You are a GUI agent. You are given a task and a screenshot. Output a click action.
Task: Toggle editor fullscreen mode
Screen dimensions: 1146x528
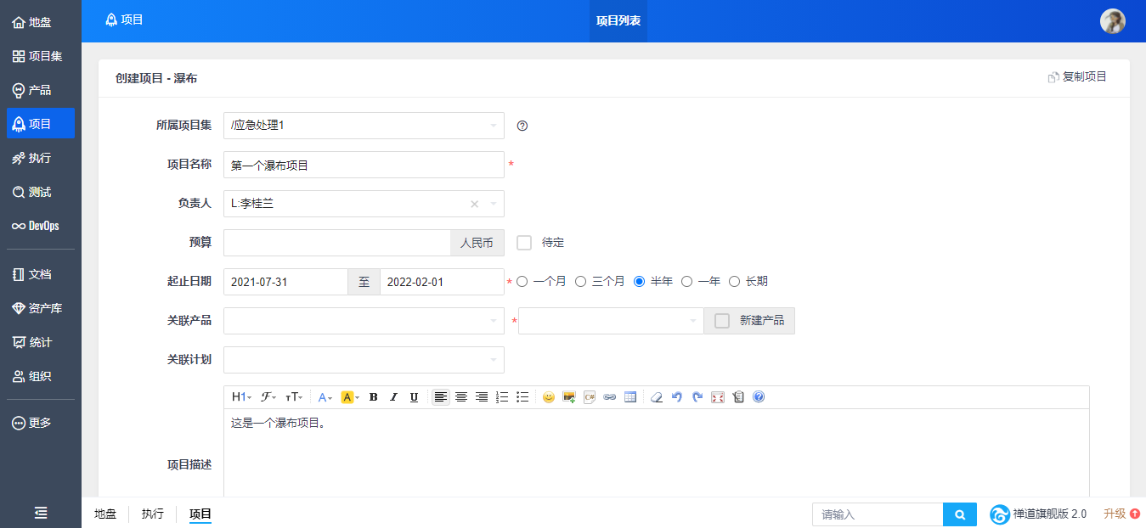[x=718, y=396]
